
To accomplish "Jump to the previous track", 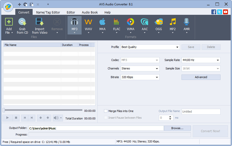I will coord(25,118).
